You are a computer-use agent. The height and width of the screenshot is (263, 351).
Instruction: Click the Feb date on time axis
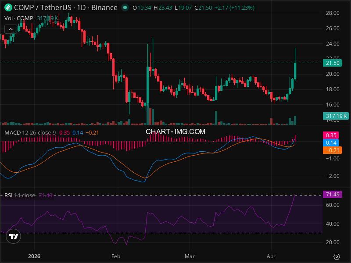pyautogui.click(x=116, y=256)
